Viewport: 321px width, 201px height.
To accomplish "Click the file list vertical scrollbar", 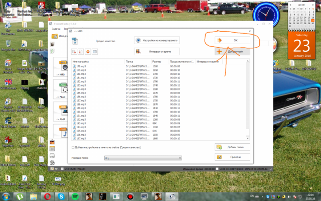I will point(247,100).
